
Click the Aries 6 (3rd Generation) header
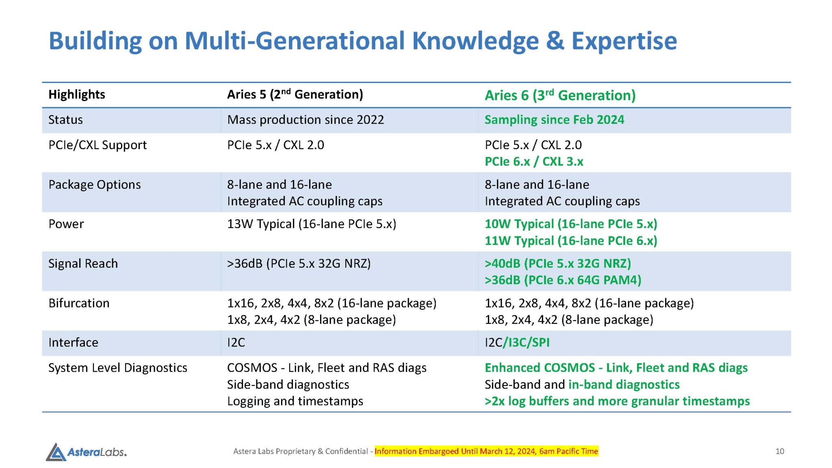tap(560, 95)
